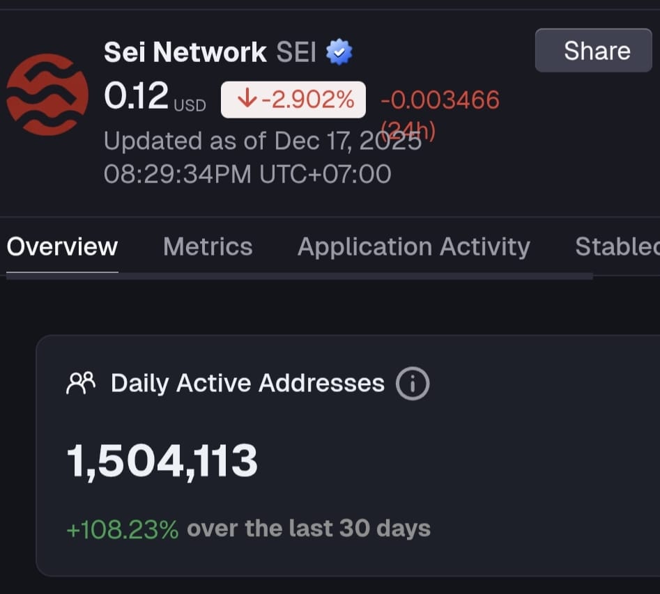Click the red down arrow in the percentage badge

pyautogui.click(x=247, y=100)
